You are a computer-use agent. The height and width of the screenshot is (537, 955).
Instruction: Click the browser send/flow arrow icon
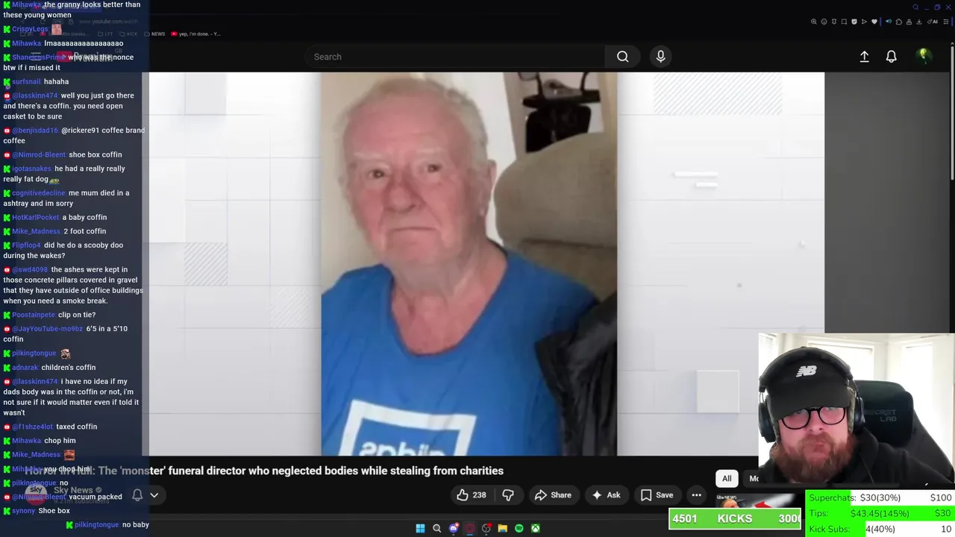(864, 22)
